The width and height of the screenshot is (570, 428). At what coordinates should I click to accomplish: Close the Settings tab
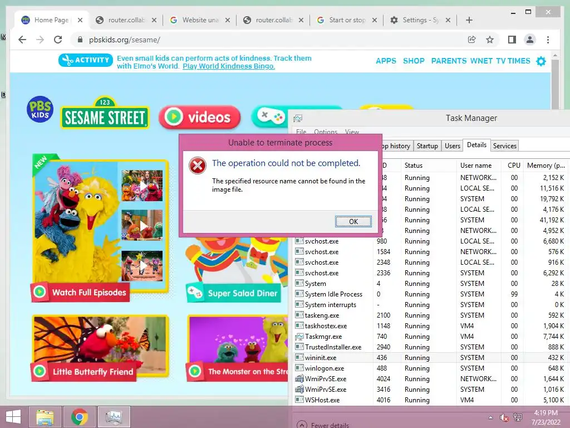448,20
